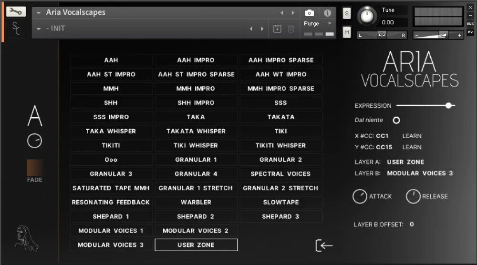The width and height of the screenshot is (477, 265).
Task: Select TAKATA WHISPER sound
Action: pos(196,131)
